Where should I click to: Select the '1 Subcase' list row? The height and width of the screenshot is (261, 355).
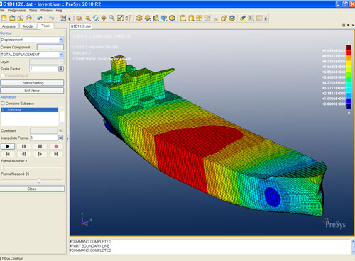(30, 110)
